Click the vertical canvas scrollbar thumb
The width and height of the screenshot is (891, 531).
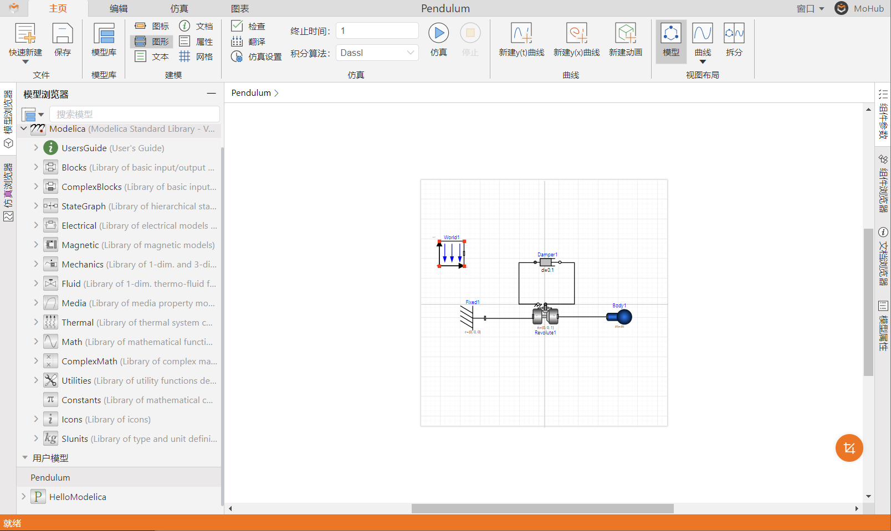(x=868, y=302)
